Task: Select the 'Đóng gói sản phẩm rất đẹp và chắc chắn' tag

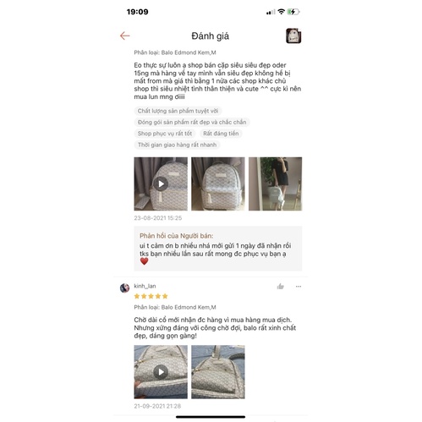Action: click(x=192, y=122)
